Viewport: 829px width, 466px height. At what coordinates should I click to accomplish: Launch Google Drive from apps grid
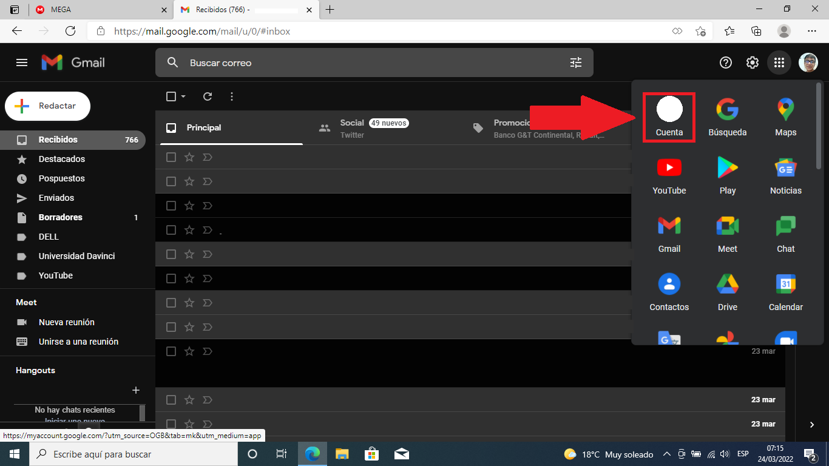[727, 291]
